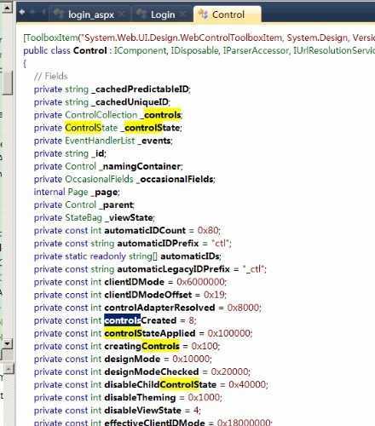Open the Page type link
This screenshot has height=426, width=375.
point(78,192)
